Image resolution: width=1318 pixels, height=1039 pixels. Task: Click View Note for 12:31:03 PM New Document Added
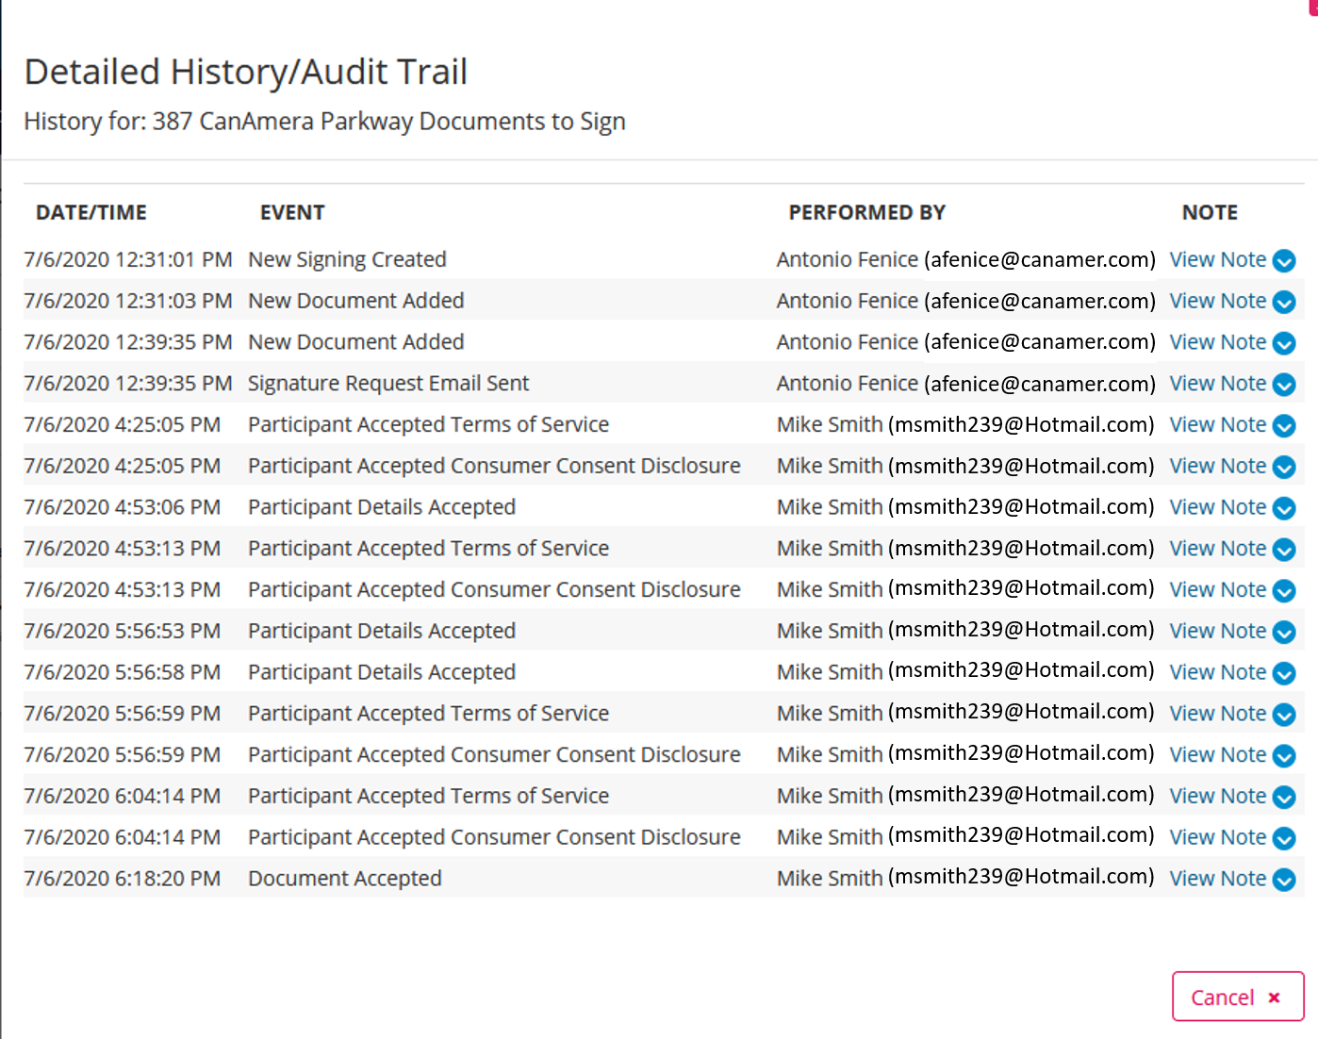click(x=1217, y=302)
